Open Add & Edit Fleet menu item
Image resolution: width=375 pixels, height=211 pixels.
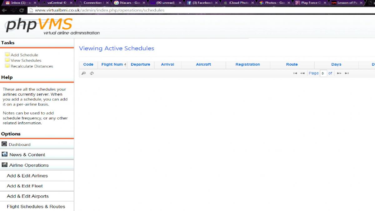pos(25,186)
